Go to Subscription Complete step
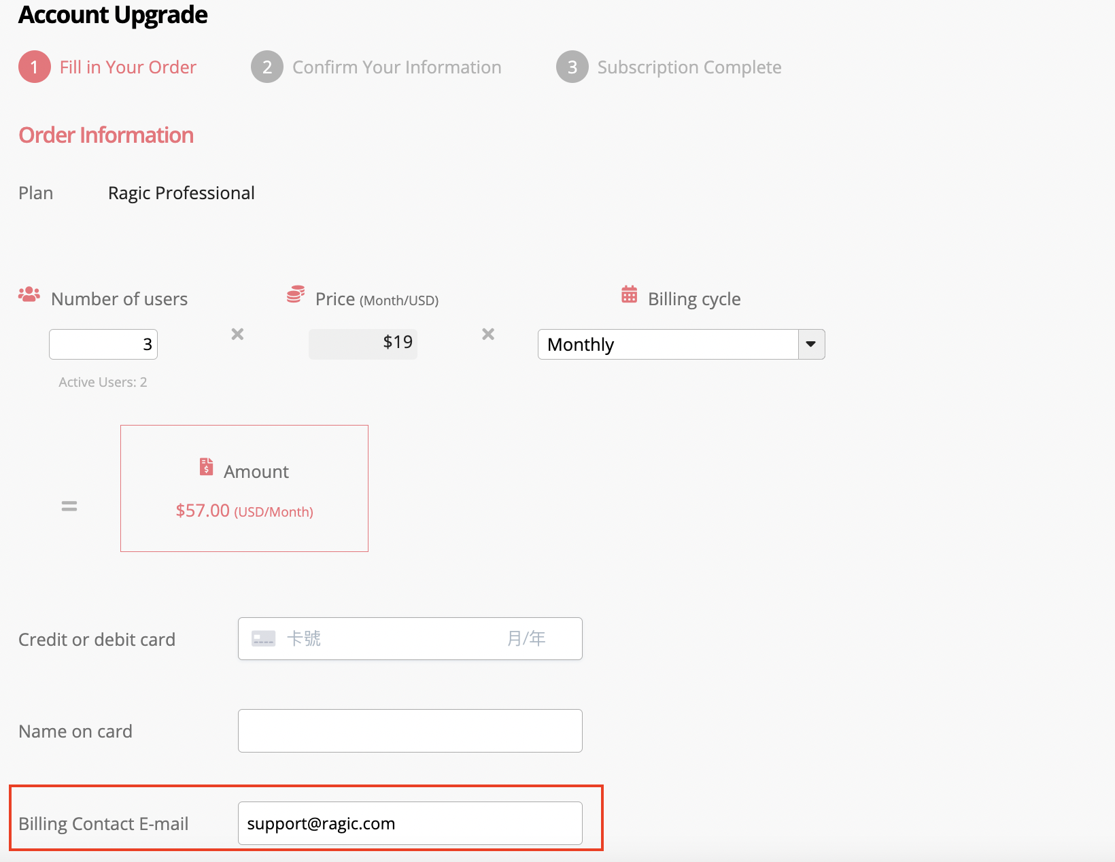This screenshot has width=1115, height=862. 689,67
